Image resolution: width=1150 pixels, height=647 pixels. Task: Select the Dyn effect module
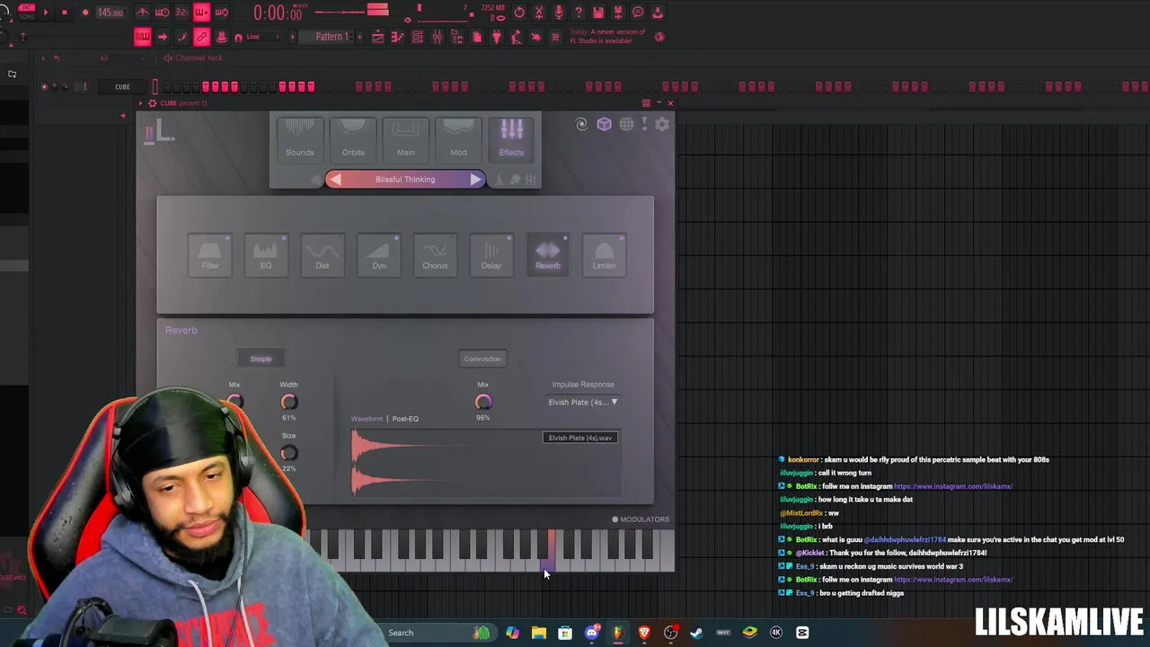379,254
